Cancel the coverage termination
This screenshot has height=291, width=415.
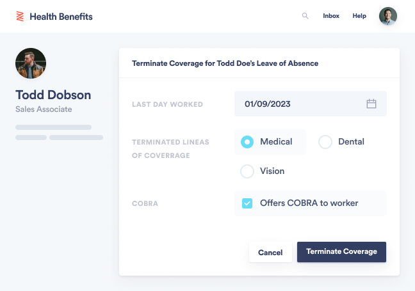click(270, 253)
